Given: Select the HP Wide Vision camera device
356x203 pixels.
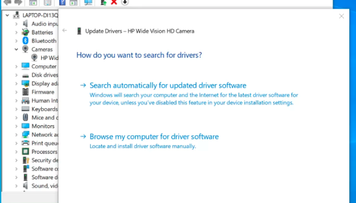Looking at the screenshot, I should (x=49, y=58).
